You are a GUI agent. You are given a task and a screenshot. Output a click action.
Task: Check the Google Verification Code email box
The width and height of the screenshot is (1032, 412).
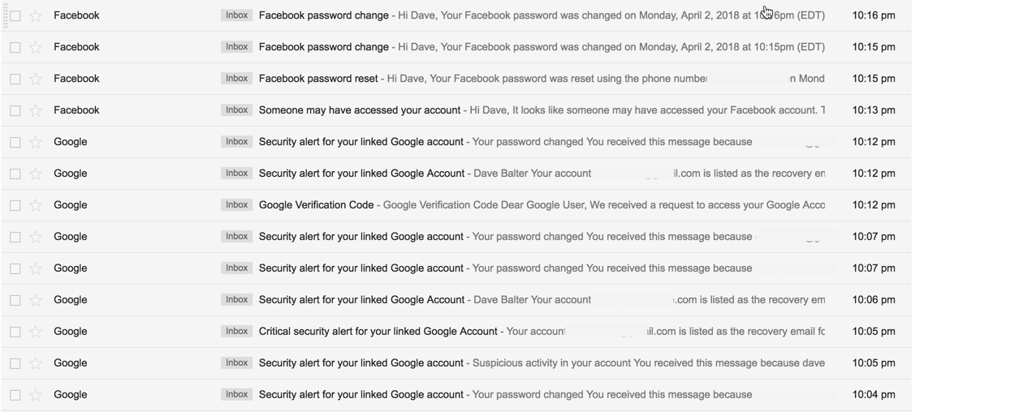pyautogui.click(x=15, y=206)
